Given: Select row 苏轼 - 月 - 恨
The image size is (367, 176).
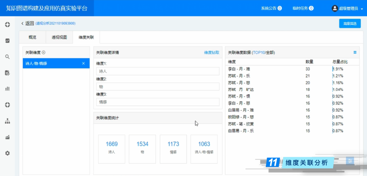Looking at the screenshot, I should click(292, 96).
